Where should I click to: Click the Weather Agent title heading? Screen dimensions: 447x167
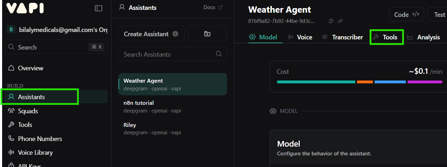280,9
